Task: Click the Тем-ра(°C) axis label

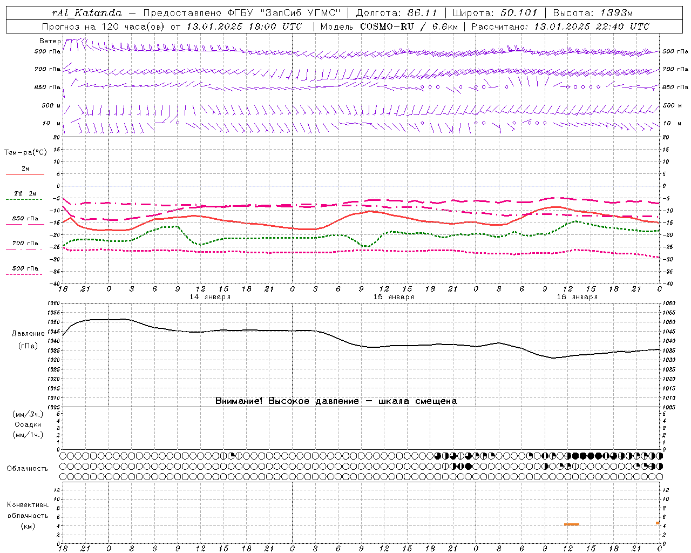Action: tap(25, 153)
